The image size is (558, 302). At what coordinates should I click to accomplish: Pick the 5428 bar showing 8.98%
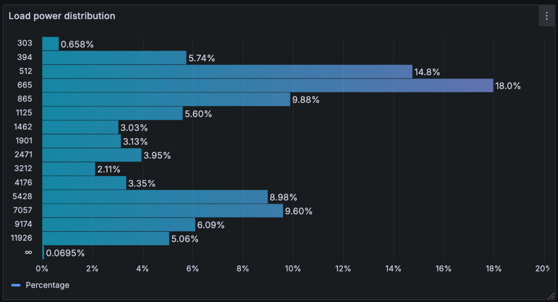155,197
